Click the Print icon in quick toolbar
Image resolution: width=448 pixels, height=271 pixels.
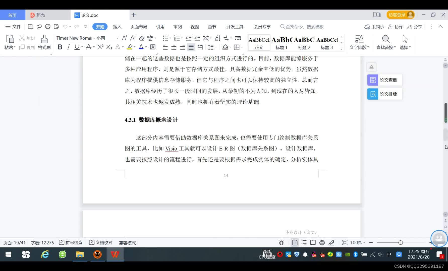pos(48,27)
